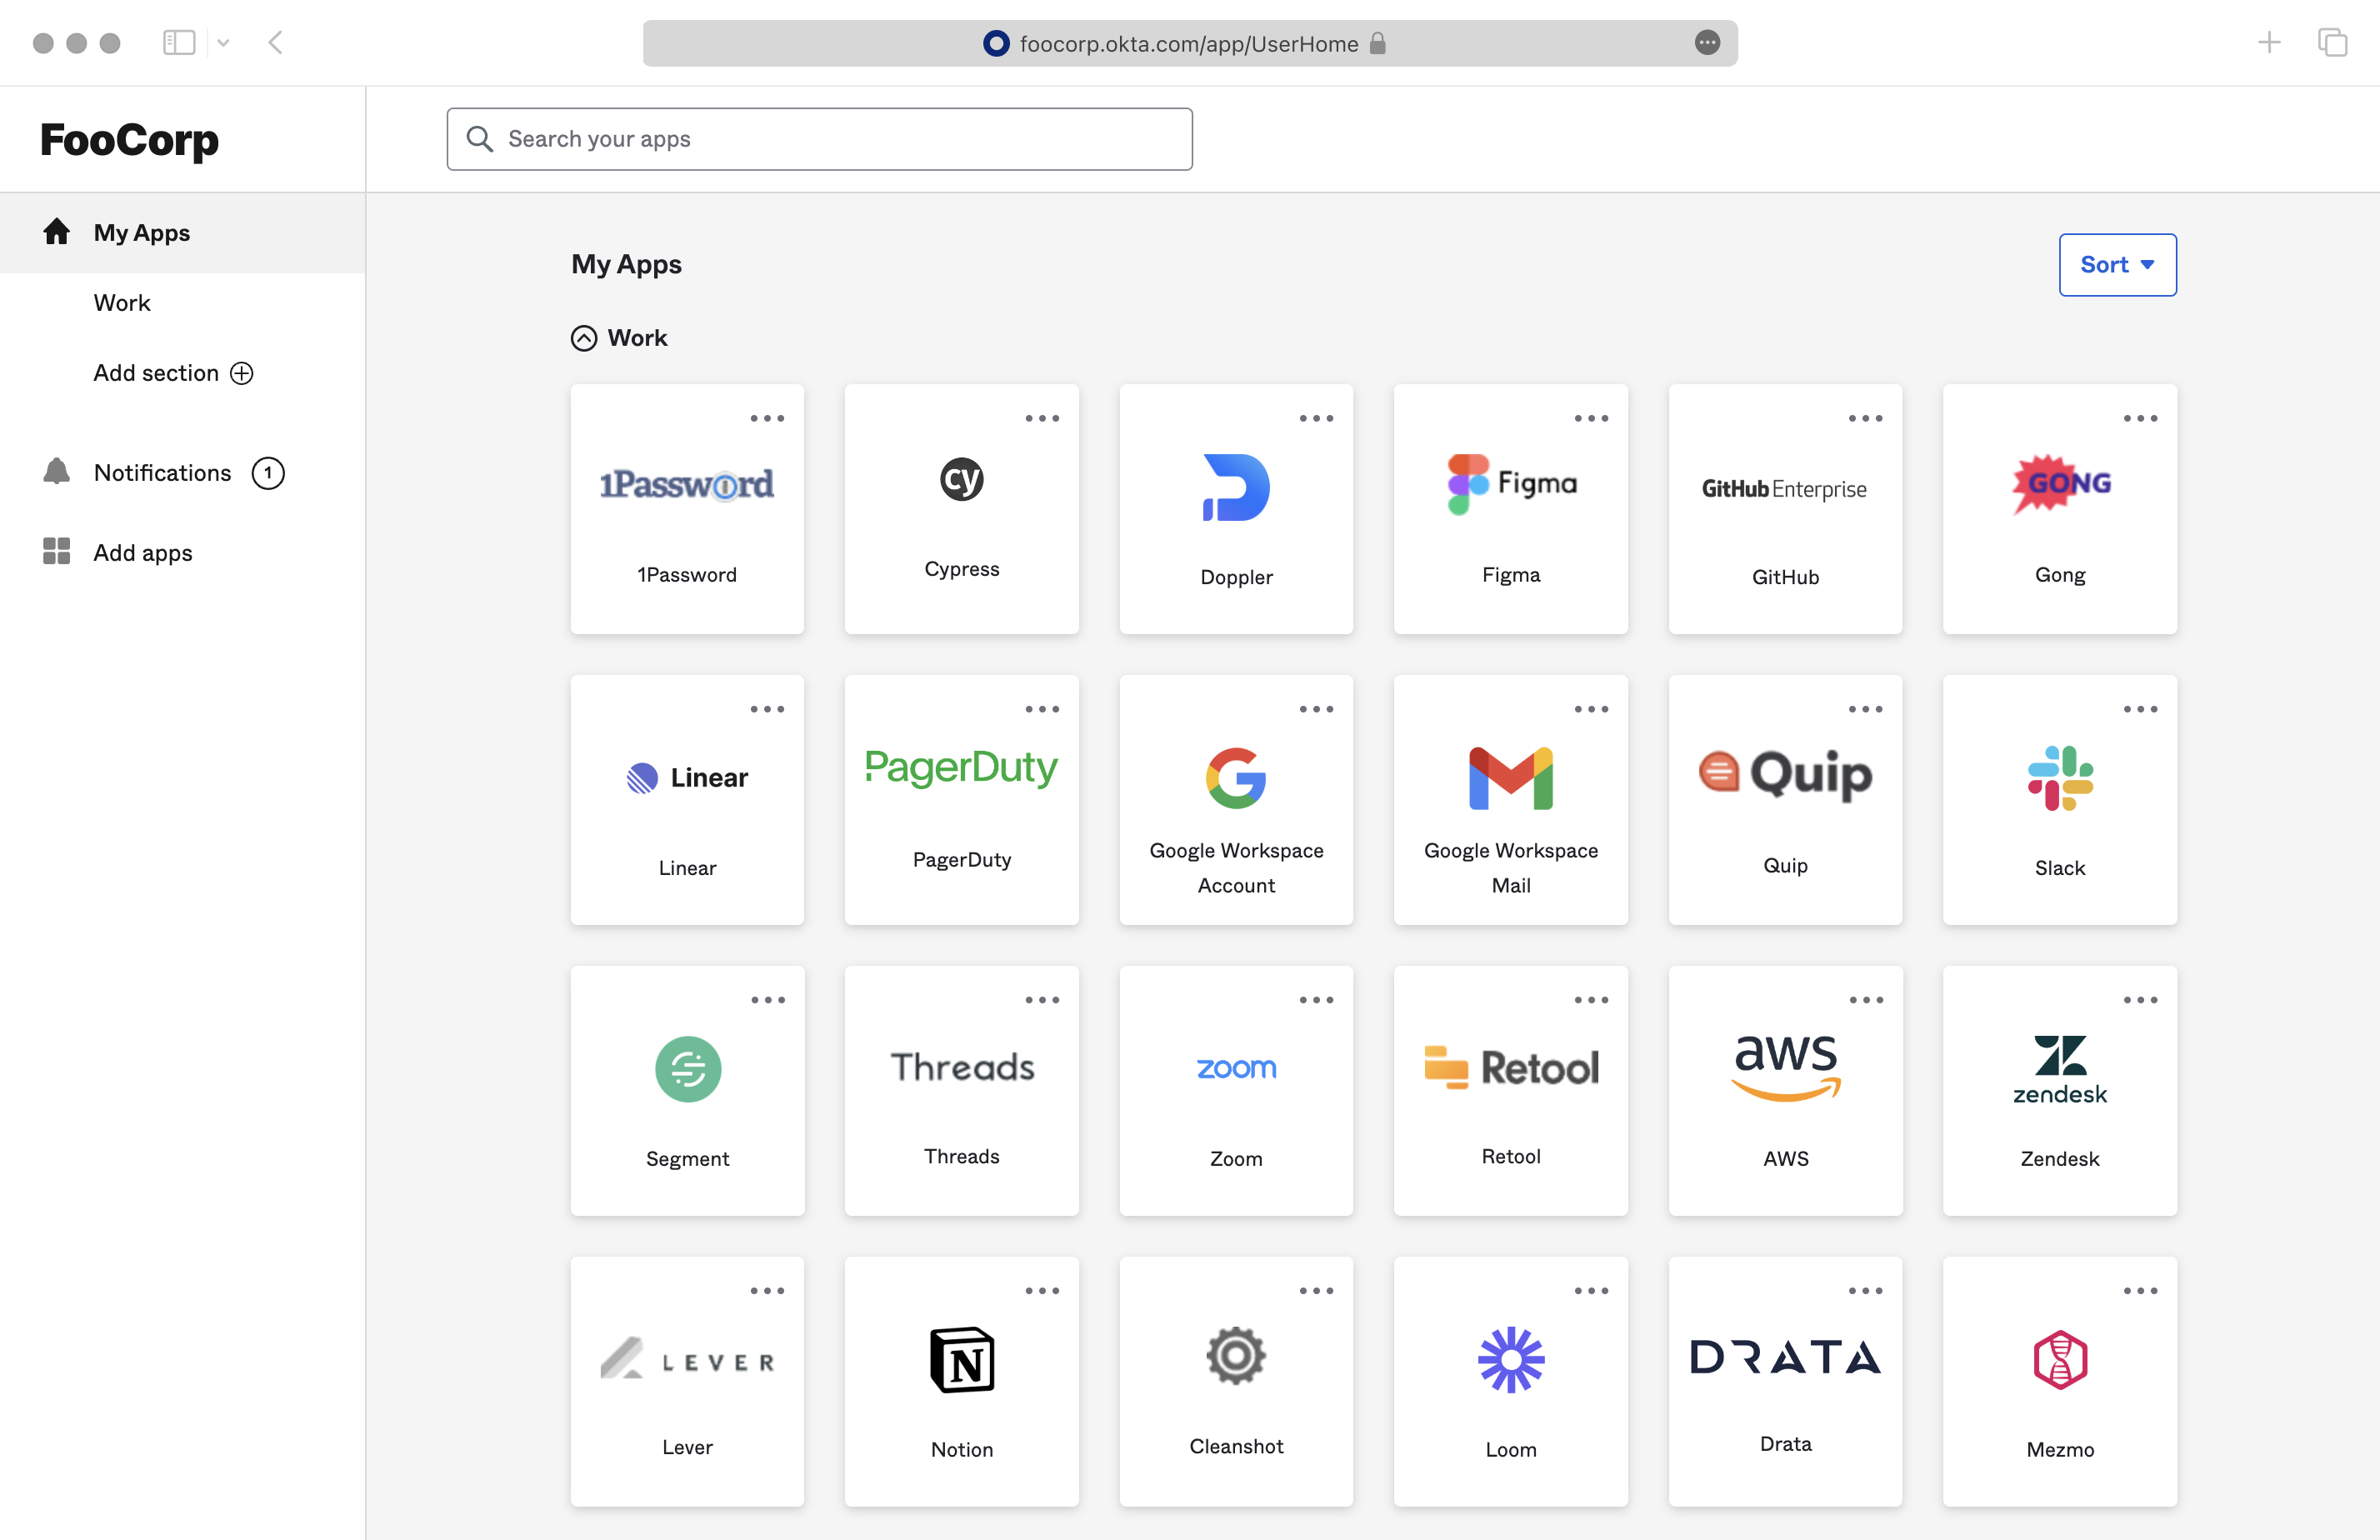Open the Loom app tile
This screenshot has width=2380, height=1540.
(1510, 1381)
